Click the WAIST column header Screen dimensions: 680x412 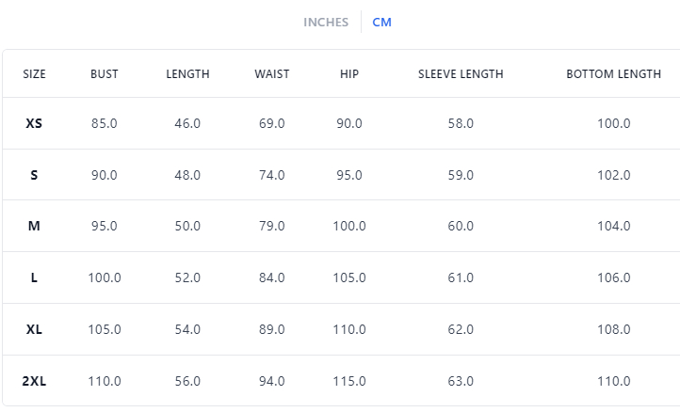point(271,74)
